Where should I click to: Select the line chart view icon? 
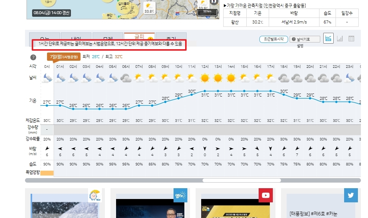pyautogui.click(x=328, y=38)
